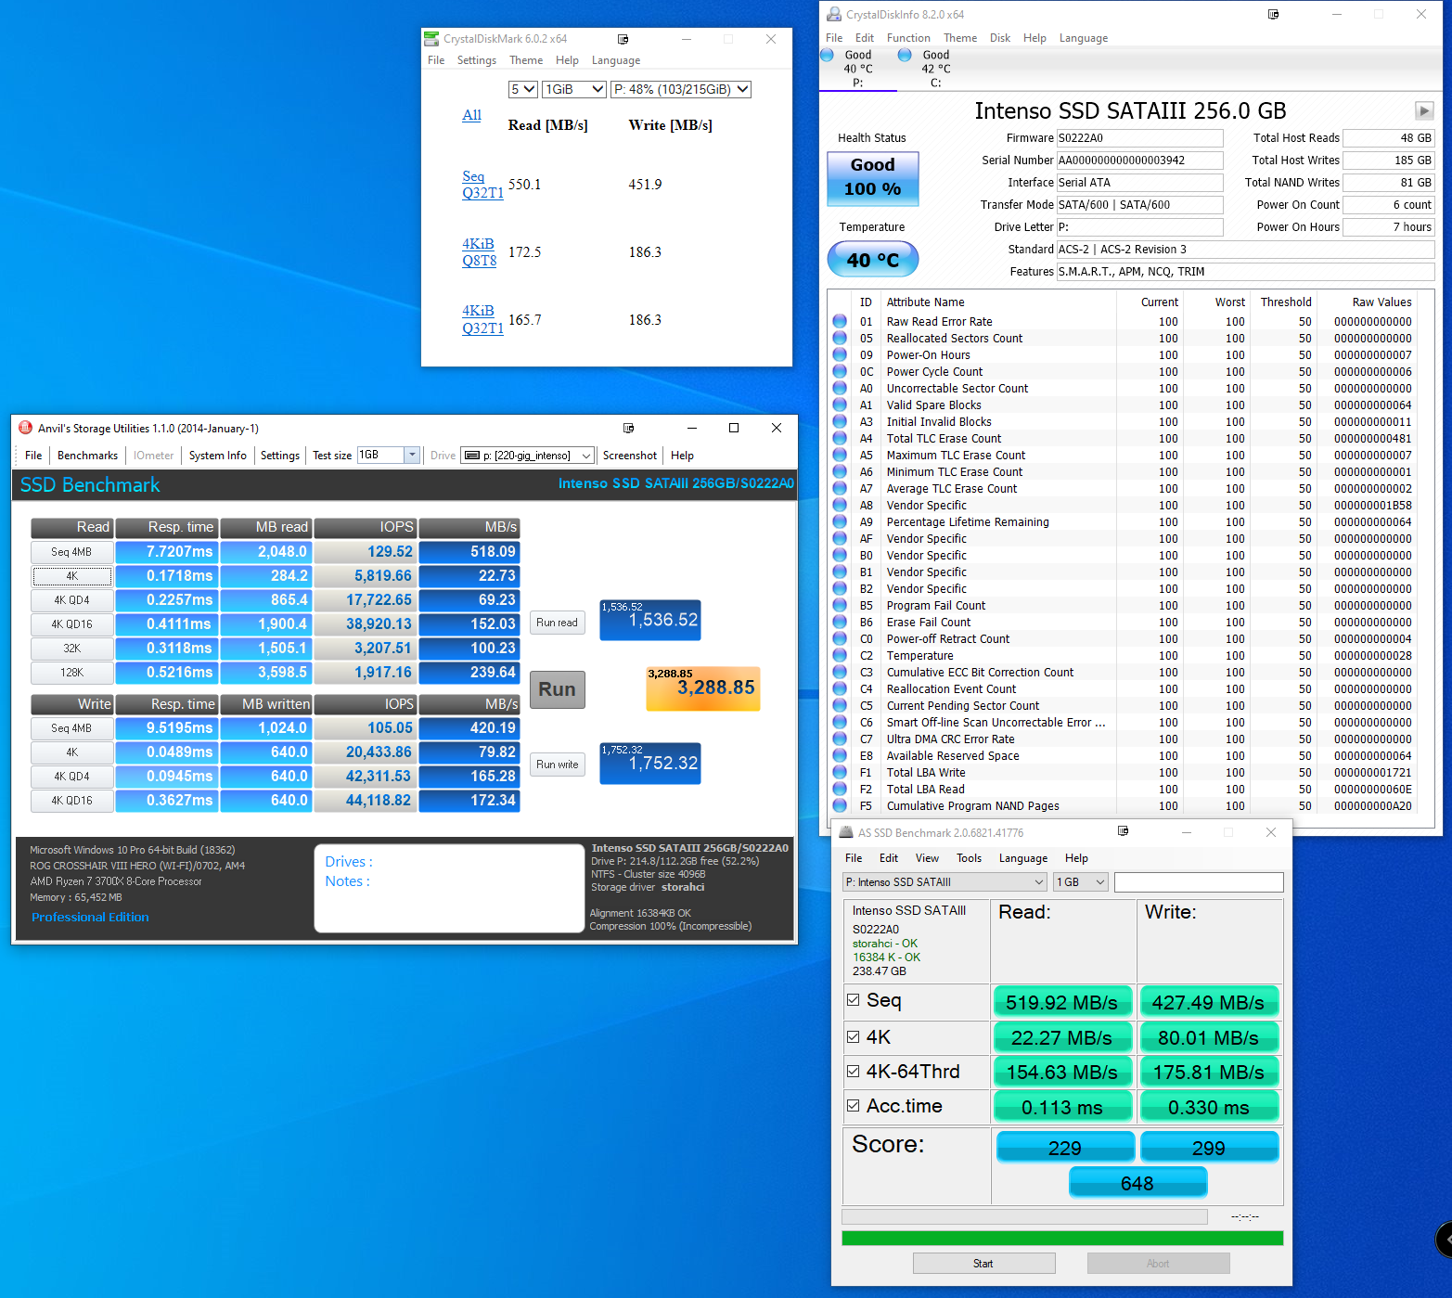Image resolution: width=1452 pixels, height=1298 pixels.
Task: Click green progress bar in AS SSD Benchmark
Action: [1061, 1238]
